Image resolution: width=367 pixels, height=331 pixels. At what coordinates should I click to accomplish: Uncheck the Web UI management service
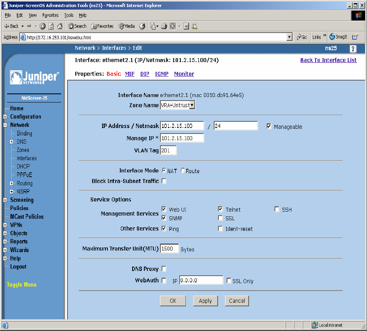coord(164,209)
